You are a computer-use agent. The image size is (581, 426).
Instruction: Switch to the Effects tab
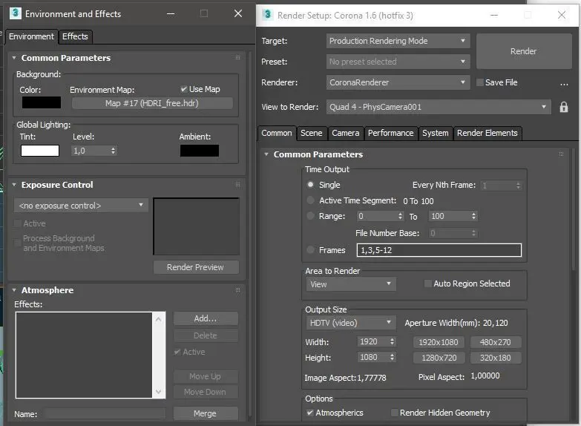[x=75, y=36]
